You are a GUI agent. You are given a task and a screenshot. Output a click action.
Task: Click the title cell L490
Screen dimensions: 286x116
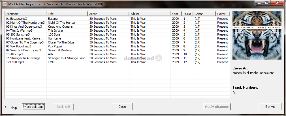(x=51, y=62)
